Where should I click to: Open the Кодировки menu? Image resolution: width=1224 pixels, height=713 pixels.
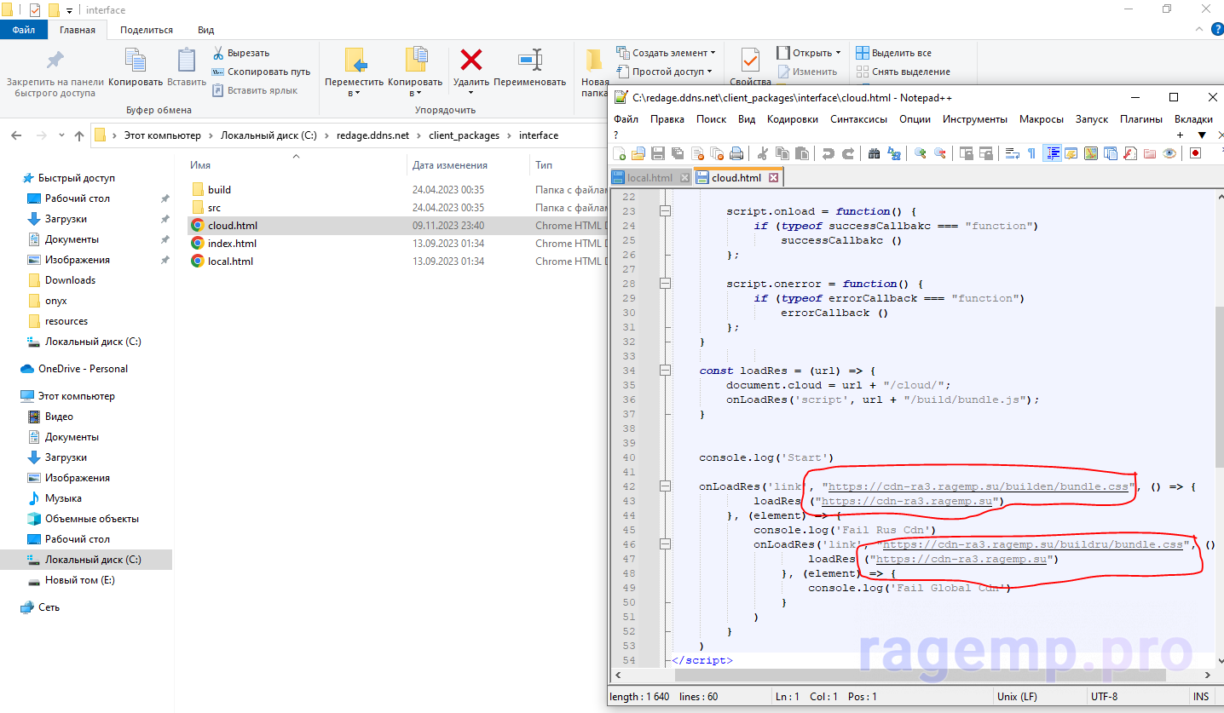pyautogui.click(x=792, y=119)
